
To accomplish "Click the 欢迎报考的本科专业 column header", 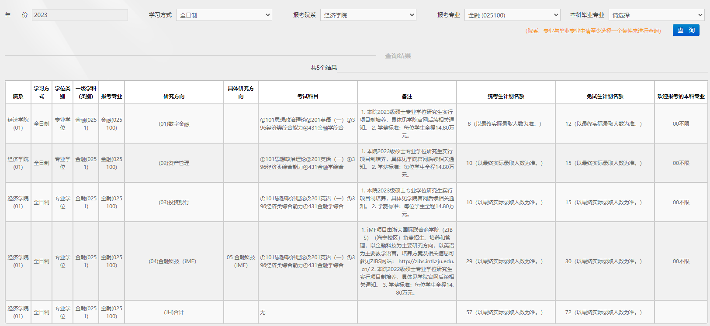I will tap(681, 96).
